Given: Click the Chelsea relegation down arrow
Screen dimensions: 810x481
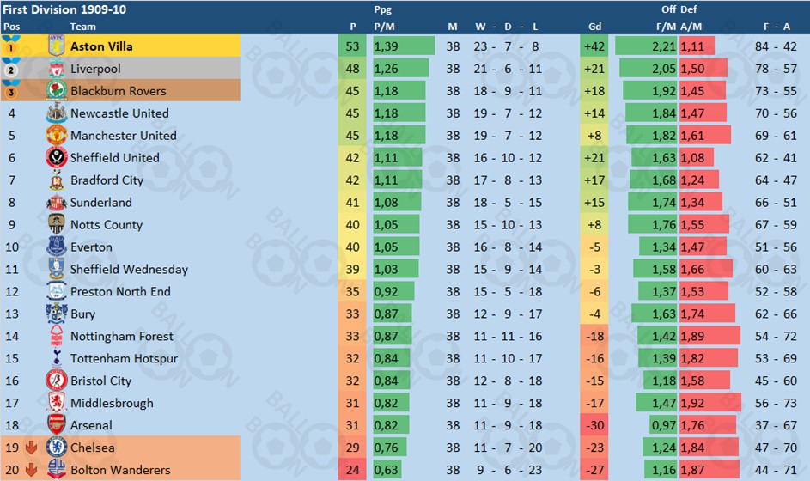Looking at the screenshot, I should pos(31,448).
